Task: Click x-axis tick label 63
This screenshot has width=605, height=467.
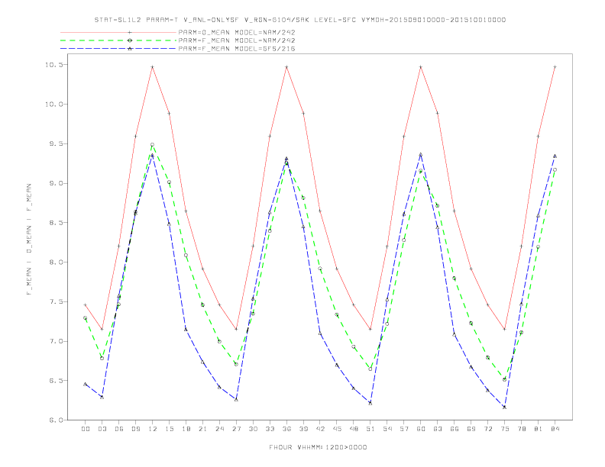Action: 438,429
